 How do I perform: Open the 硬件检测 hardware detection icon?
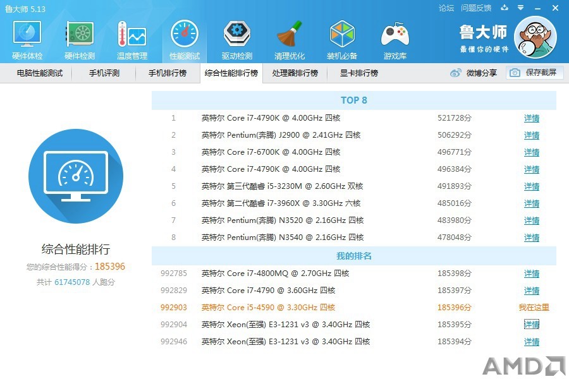[x=80, y=40]
